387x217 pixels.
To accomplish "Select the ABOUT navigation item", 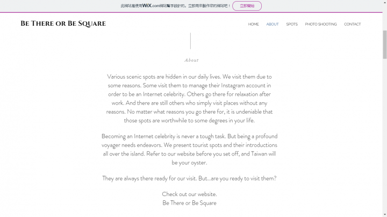I will click(272, 24).
